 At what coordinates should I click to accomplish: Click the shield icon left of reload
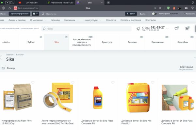[3, 8]
